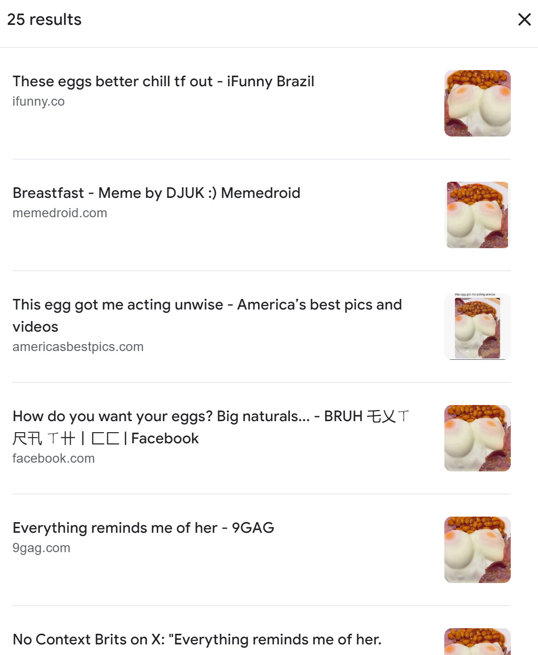Click the '25 results' heading

click(x=44, y=19)
